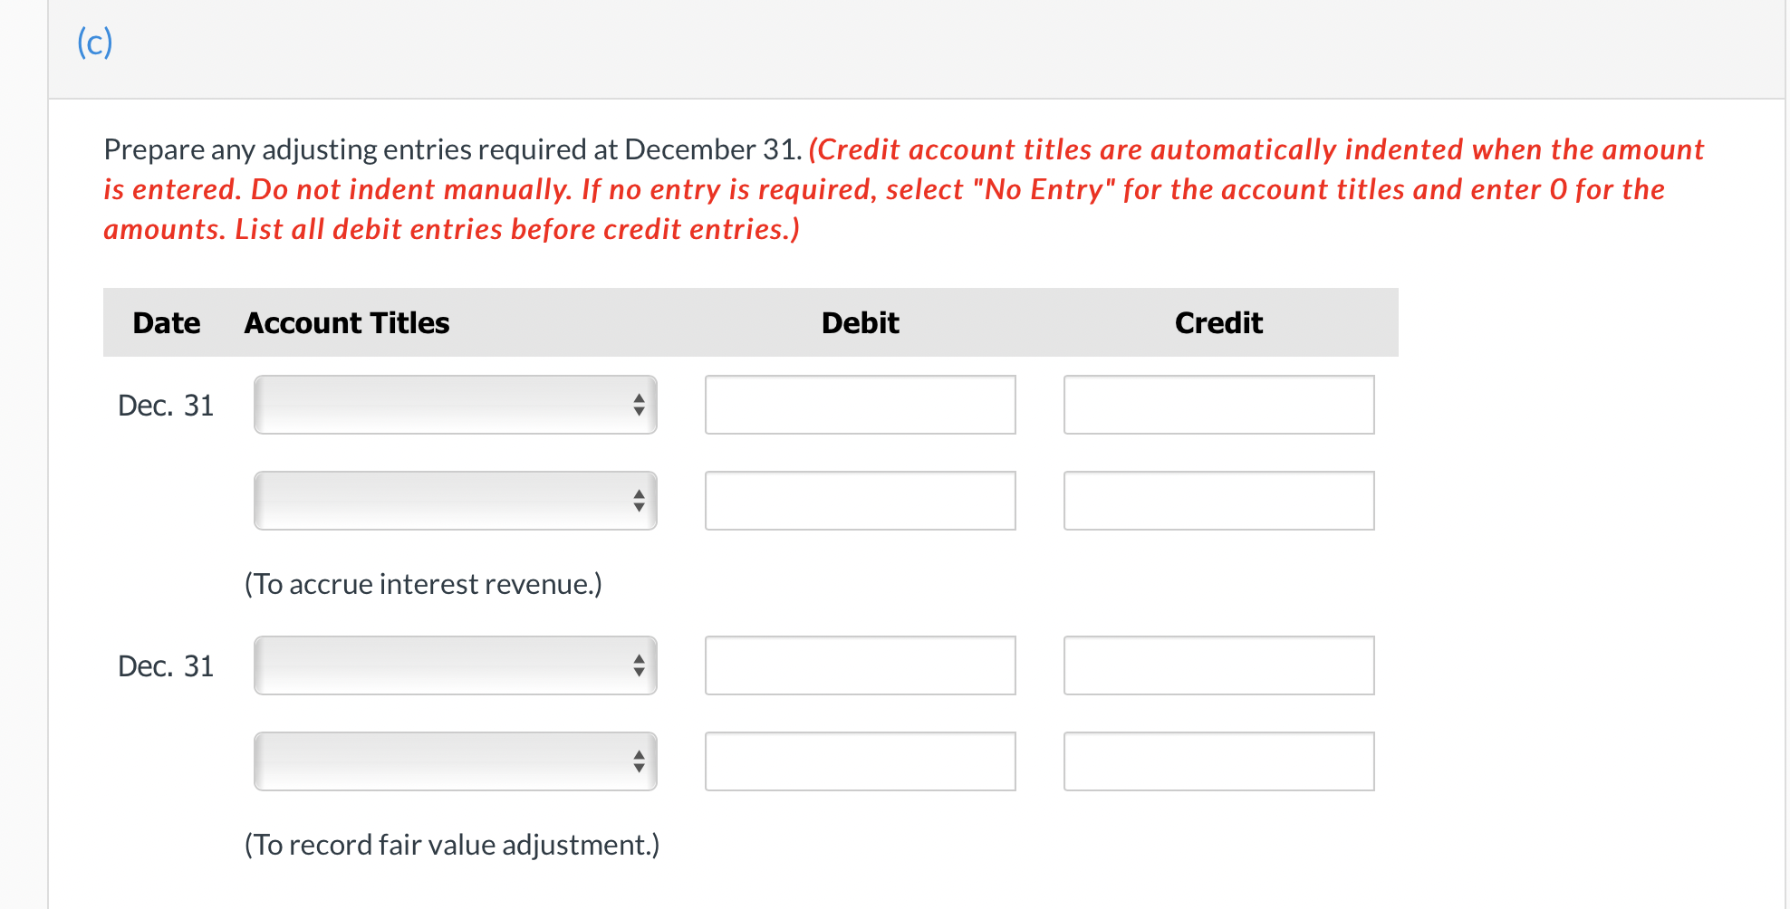
Task: Select the (c) section header
Action: click(x=94, y=41)
